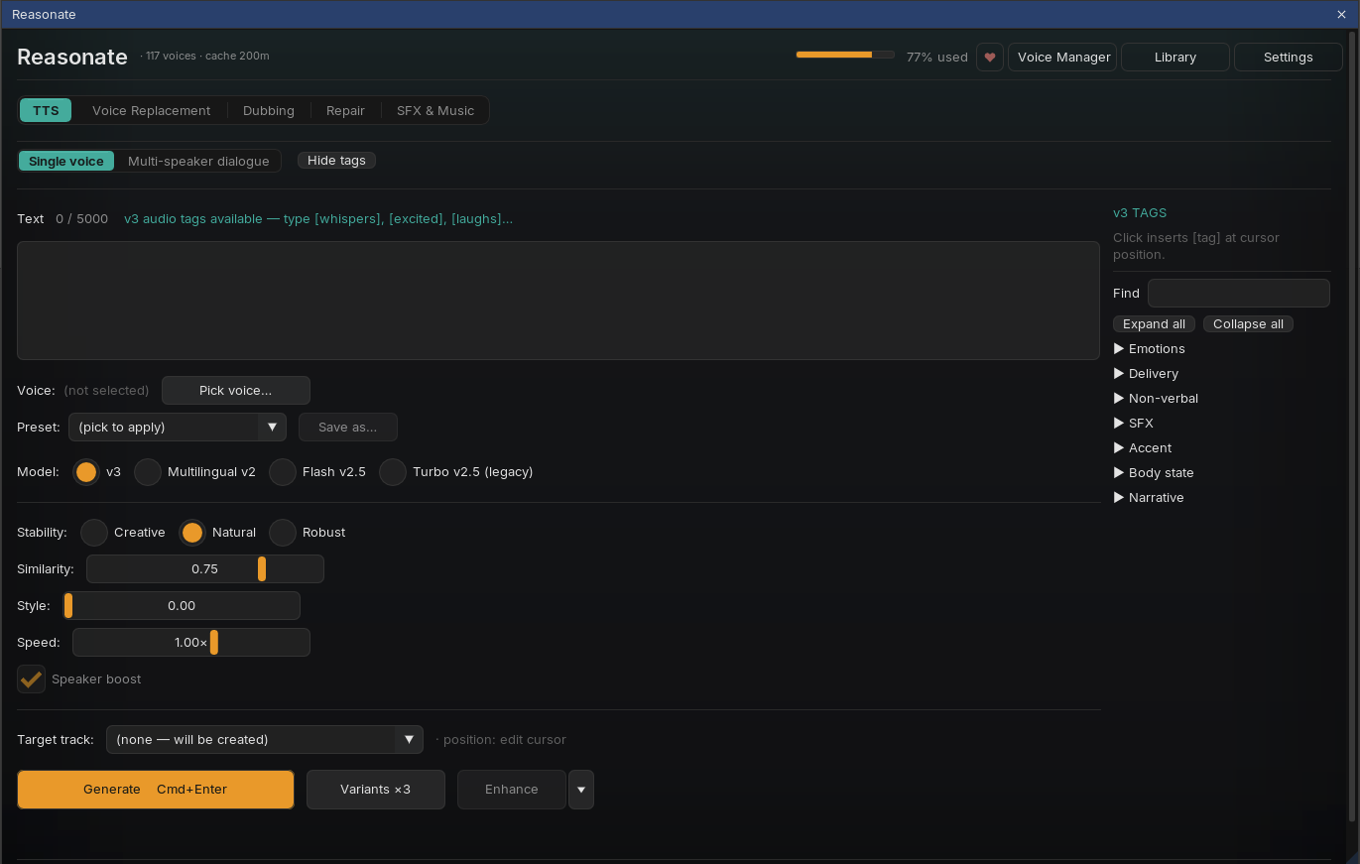Open the TTS tab
1360x864 pixels.
(46, 110)
